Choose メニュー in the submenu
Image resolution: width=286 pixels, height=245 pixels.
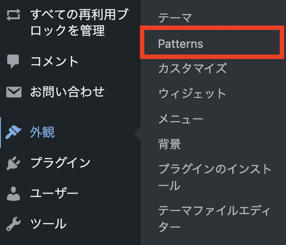point(181,119)
